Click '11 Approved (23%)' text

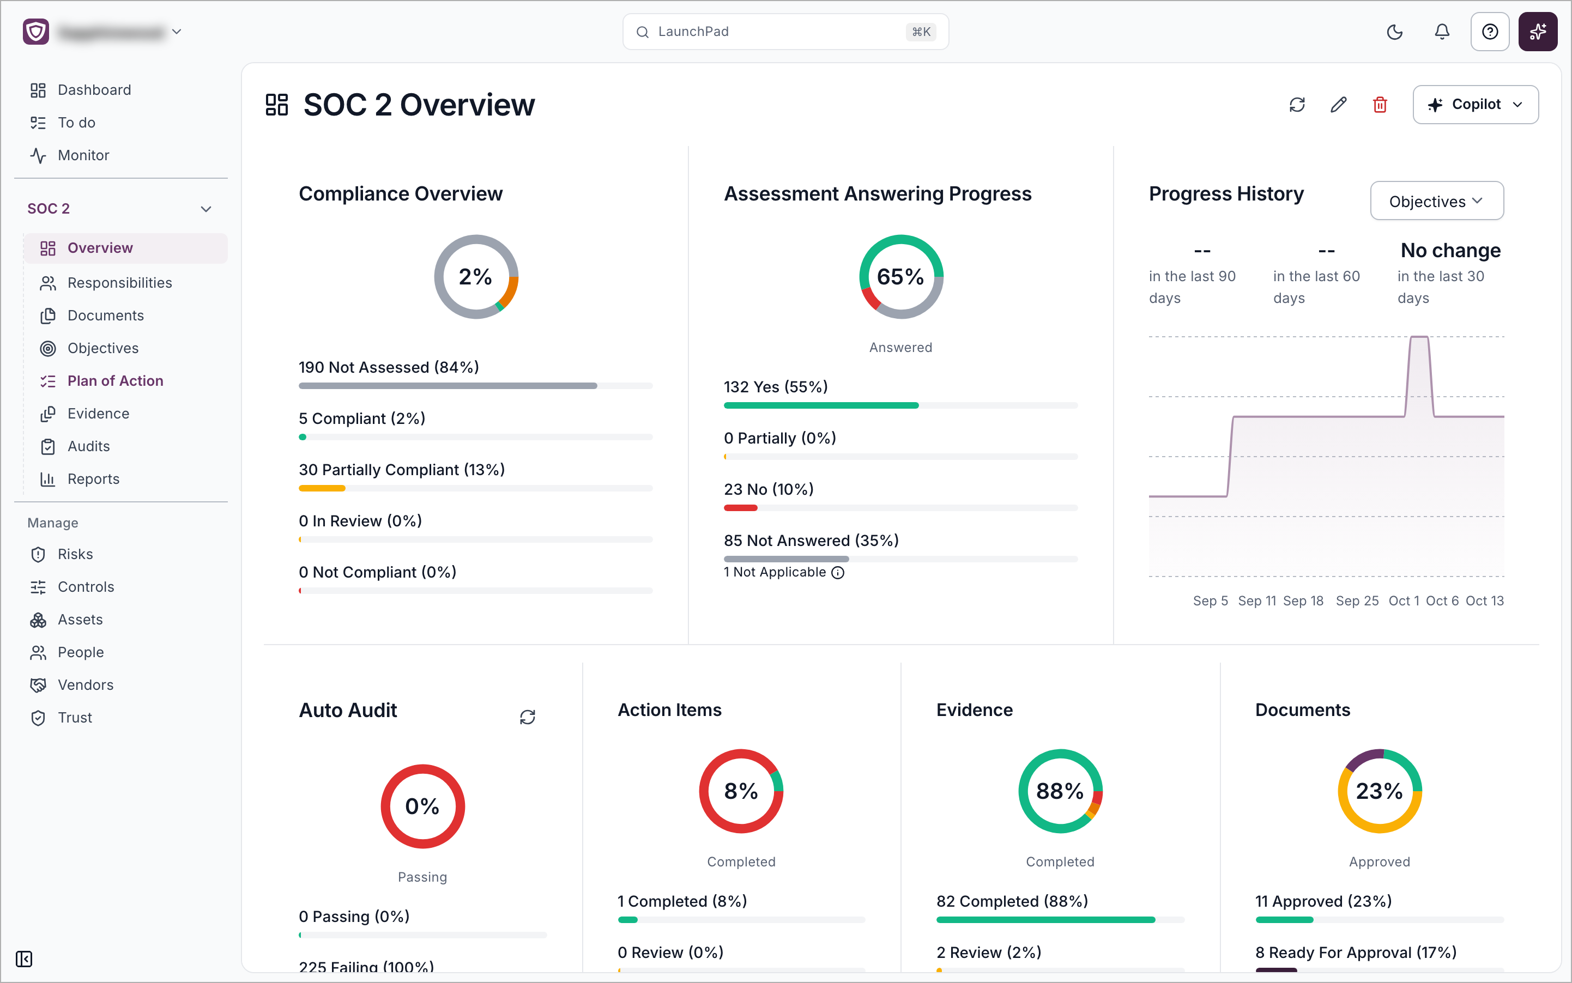click(x=1323, y=902)
